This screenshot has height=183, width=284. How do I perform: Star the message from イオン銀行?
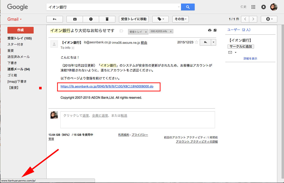pos(196,42)
